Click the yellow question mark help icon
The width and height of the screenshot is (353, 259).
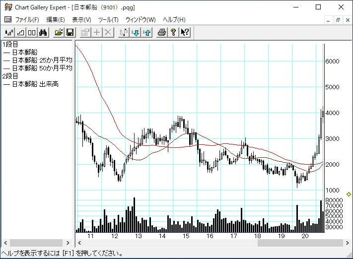[x=173, y=33]
